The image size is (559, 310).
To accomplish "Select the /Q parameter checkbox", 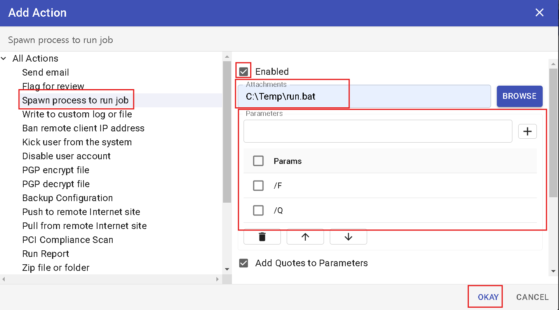I will [x=258, y=210].
